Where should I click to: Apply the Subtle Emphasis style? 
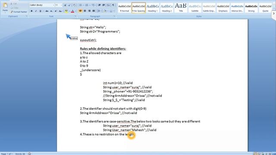point(209,8)
